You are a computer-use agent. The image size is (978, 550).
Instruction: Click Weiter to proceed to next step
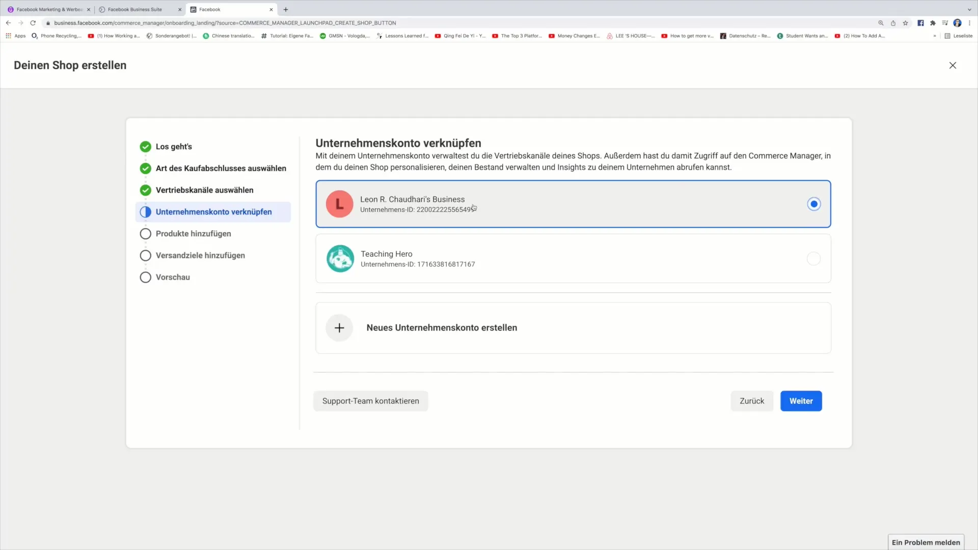[x=801, y=400]
